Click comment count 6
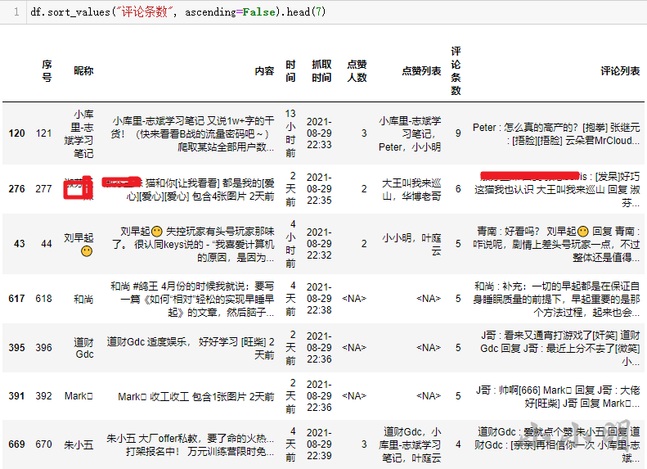This screenshot has width=647, height=469. tap(458, 189)
